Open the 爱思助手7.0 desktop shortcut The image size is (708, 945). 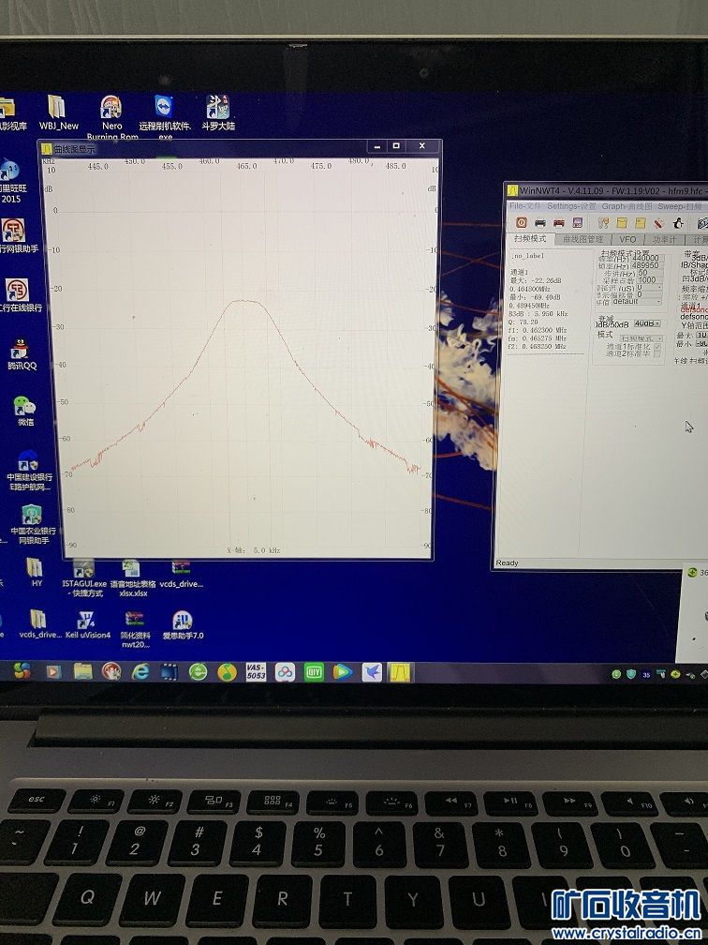click(183, 625)
